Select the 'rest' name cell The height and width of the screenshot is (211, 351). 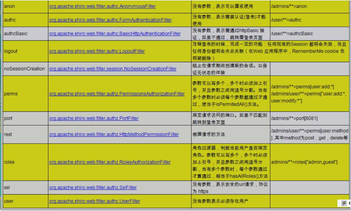pos(25,134)
